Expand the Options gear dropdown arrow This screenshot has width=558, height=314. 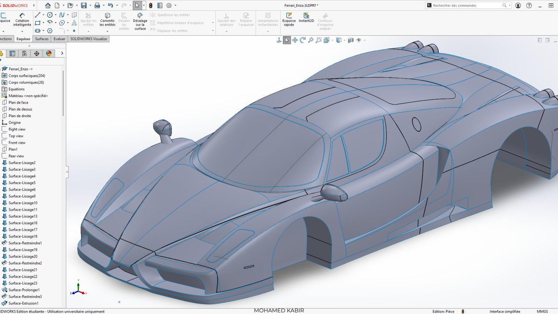tap(175, 5)
